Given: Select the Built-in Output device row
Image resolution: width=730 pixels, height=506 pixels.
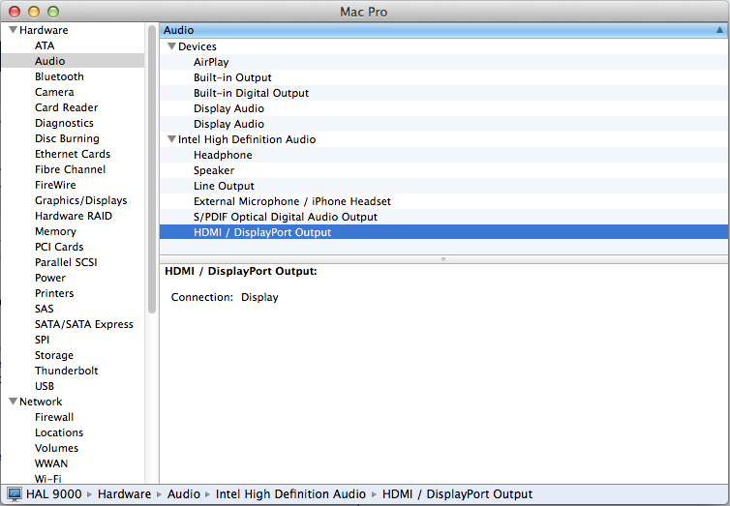Looking at the screenshot, I should pos(444,77).
